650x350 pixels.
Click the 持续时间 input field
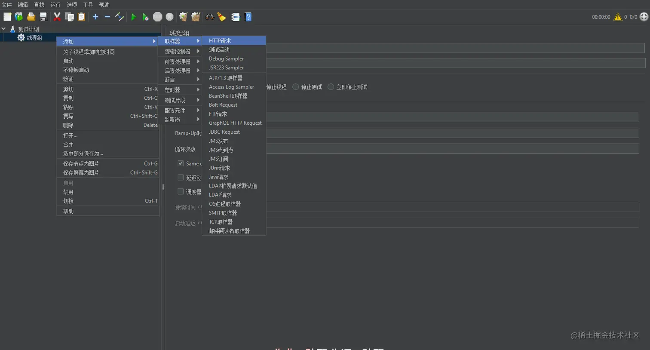pyautogui.click(x=452, y=207)
